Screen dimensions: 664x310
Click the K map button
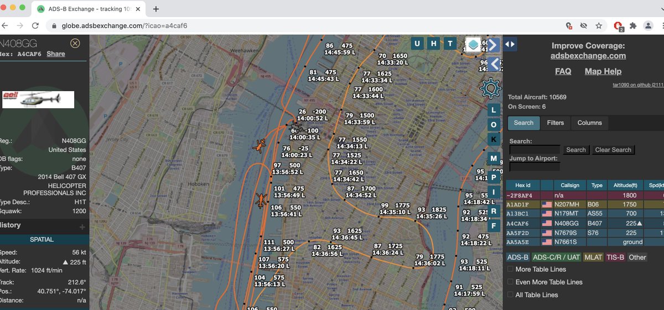tap(494, 139)
